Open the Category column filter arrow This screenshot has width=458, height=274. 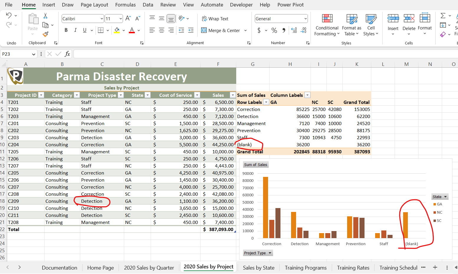pyautogui.click(x=76, y=95)
